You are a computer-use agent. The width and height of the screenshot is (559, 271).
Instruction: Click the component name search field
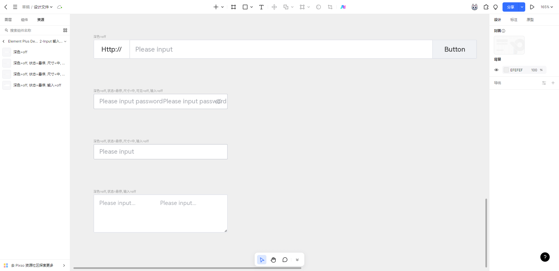click(32, 30)
